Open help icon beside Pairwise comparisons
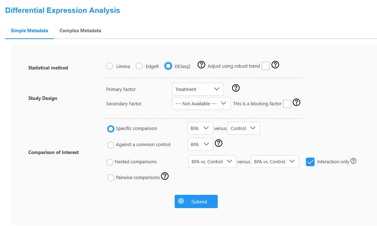This screenshot has width=377, height=226. click(165, 176)
